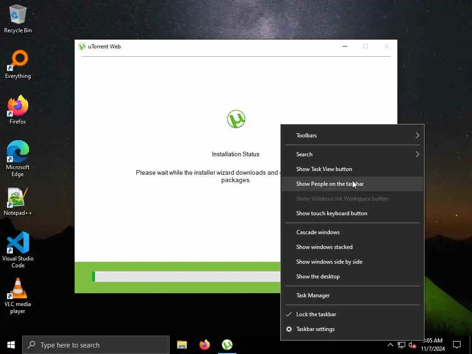Launch VLC media player desktop shortcut
472x354 pixels.
tap(18, 296)
